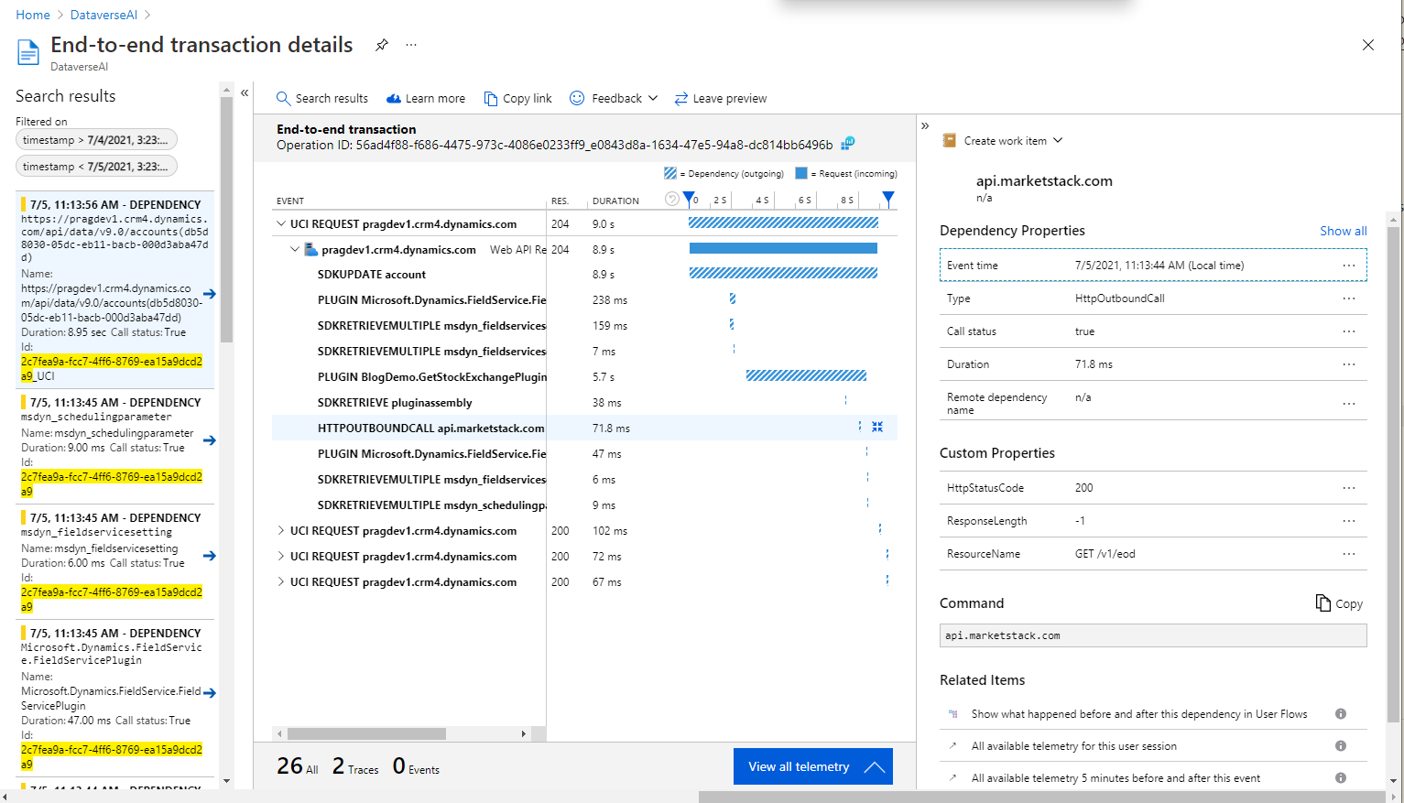Click the timeline clock help icon

tap(672, 199)
